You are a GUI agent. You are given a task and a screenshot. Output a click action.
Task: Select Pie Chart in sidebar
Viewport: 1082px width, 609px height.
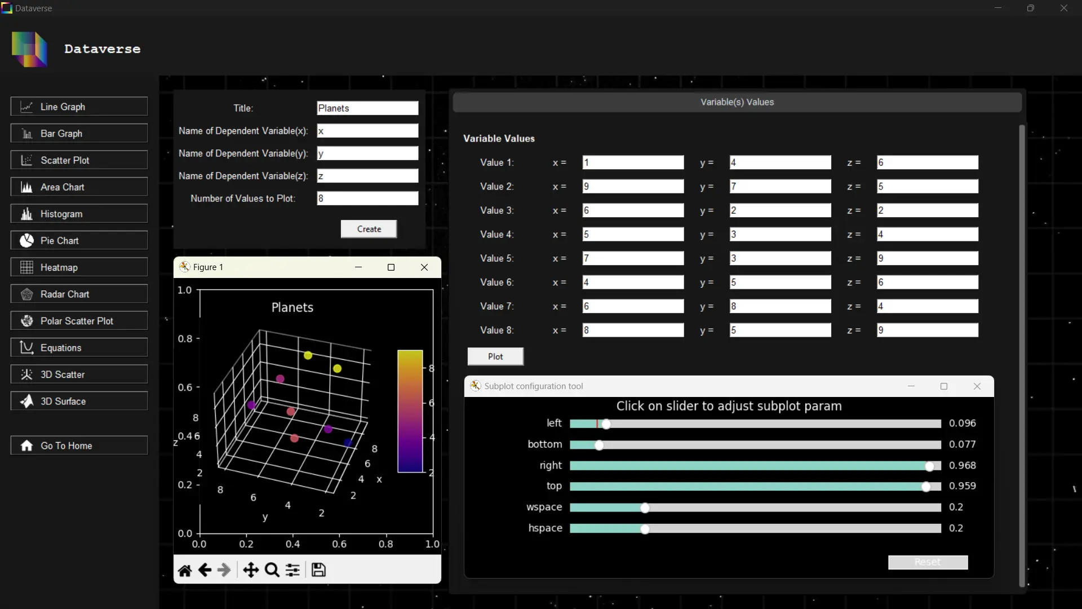coord(79,240)
